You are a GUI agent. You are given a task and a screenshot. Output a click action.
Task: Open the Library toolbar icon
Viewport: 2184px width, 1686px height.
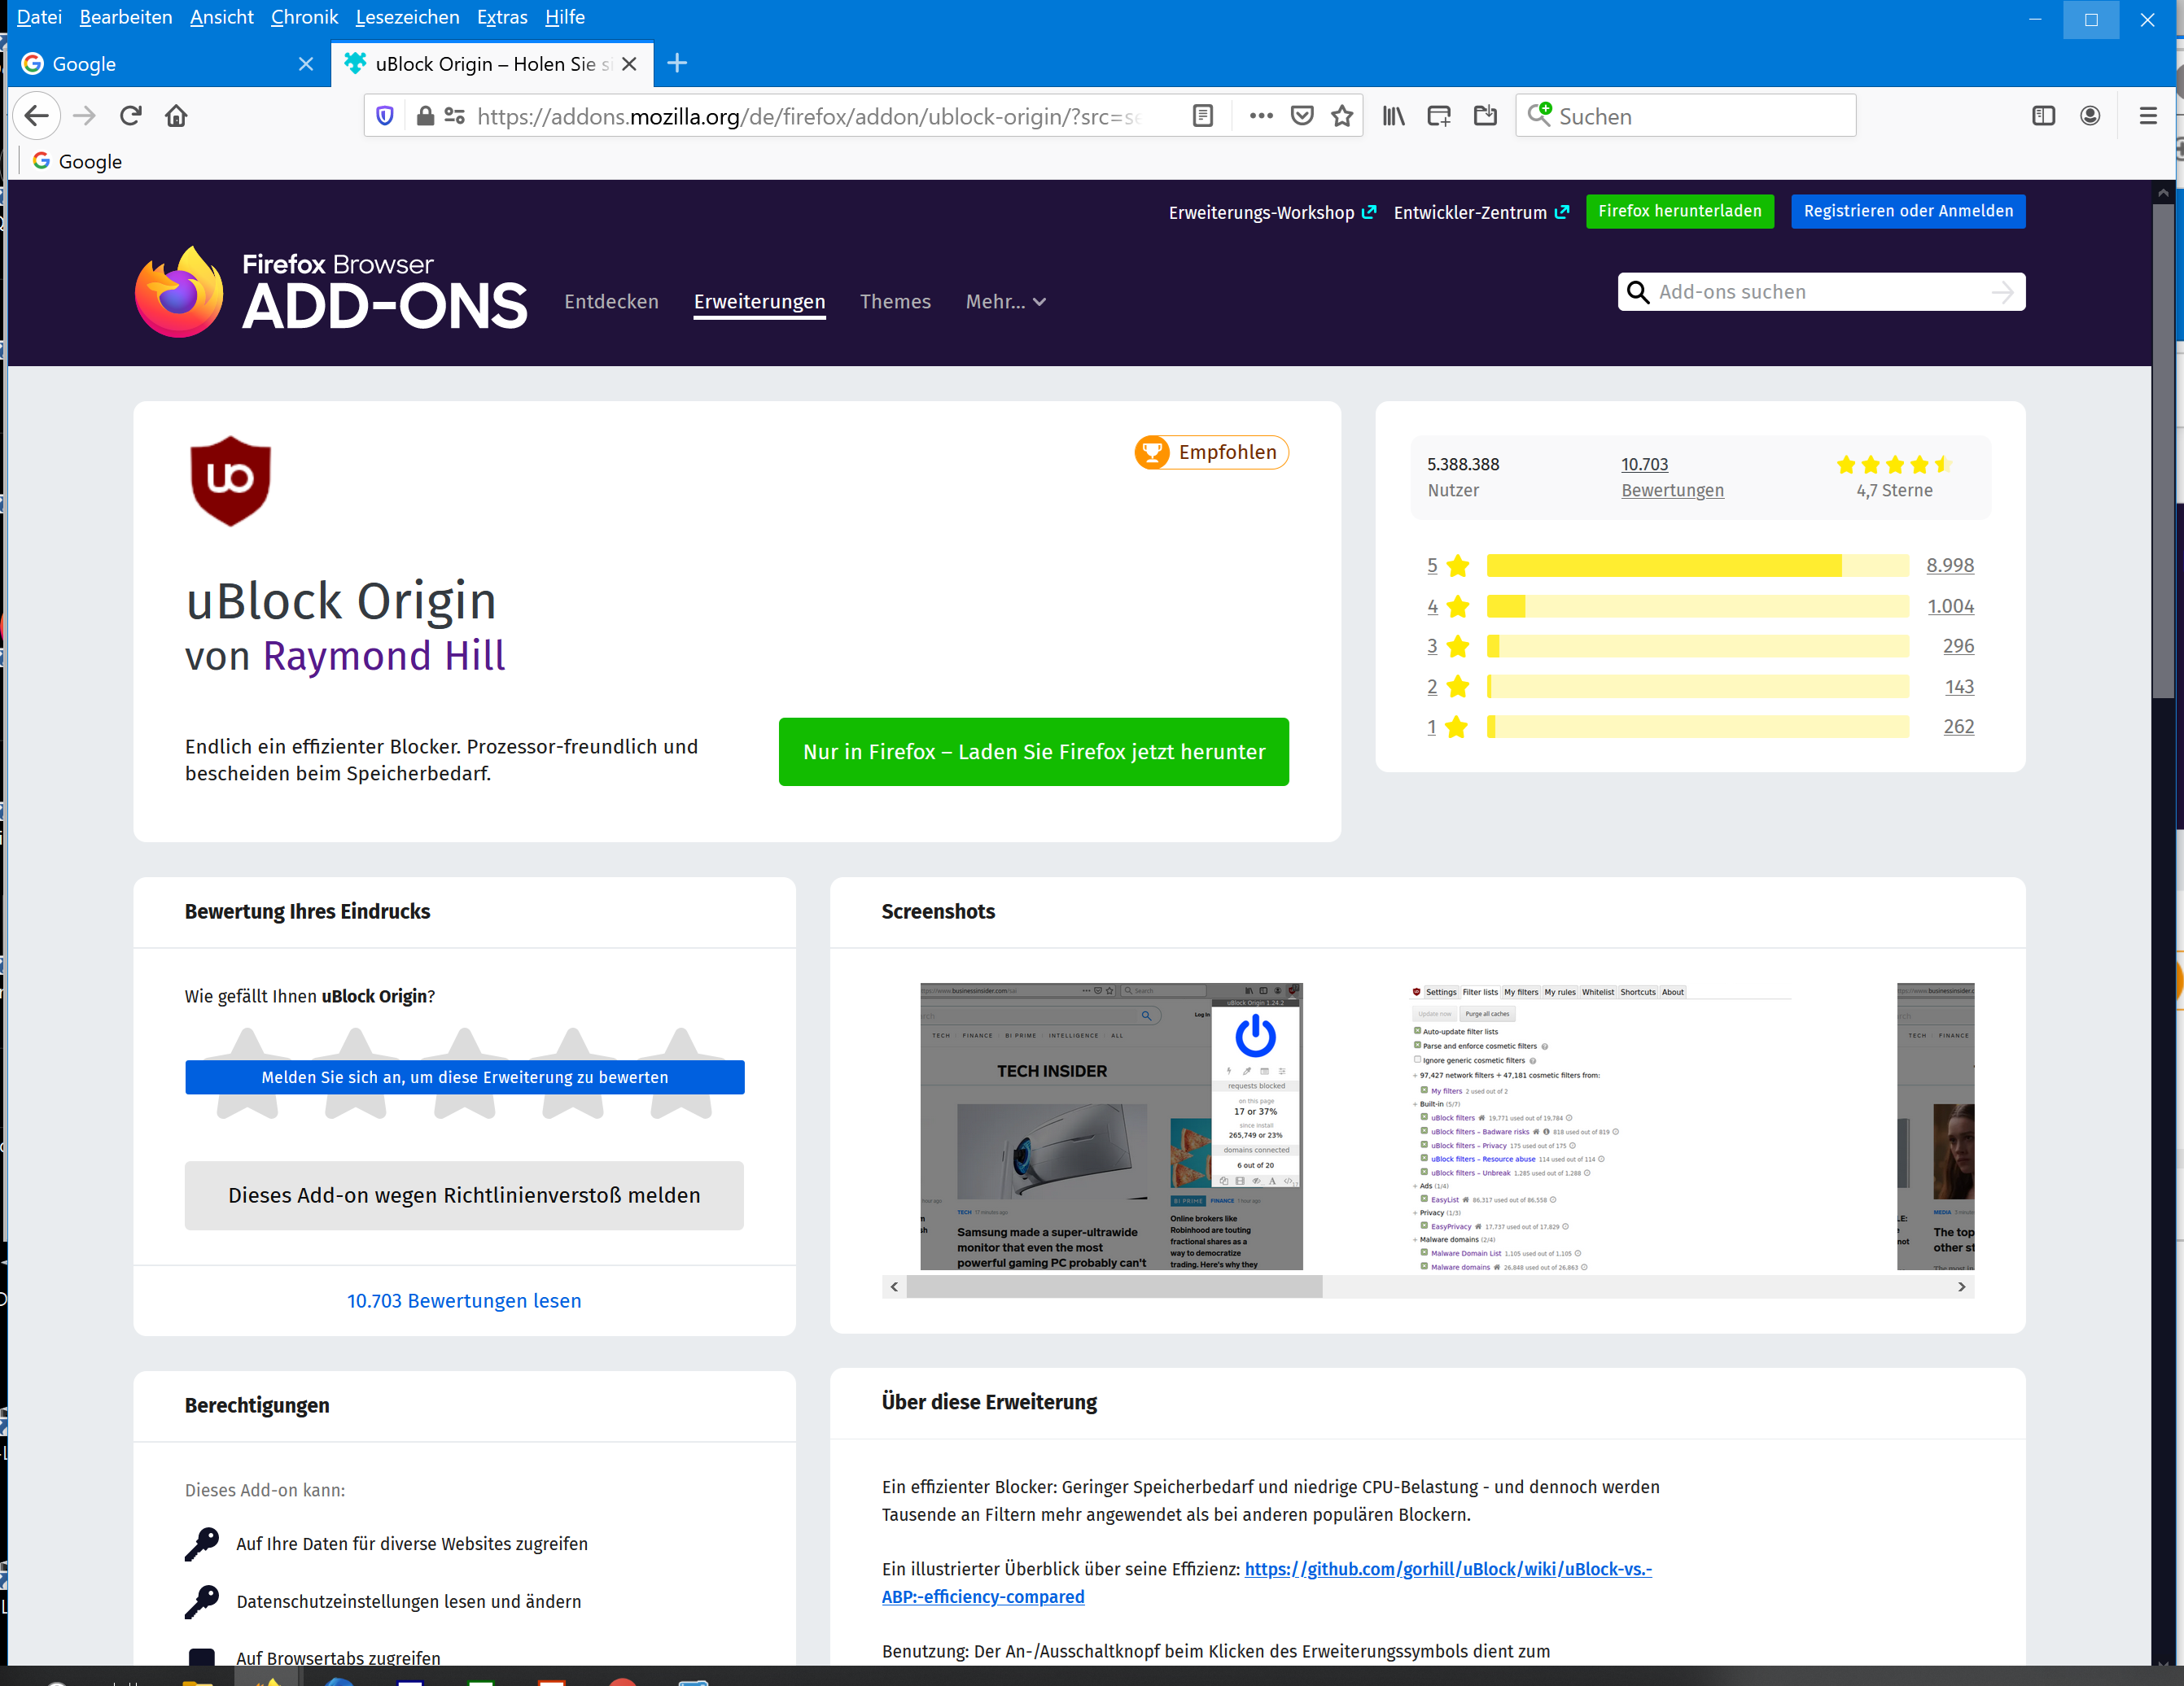pos(1393,116)
